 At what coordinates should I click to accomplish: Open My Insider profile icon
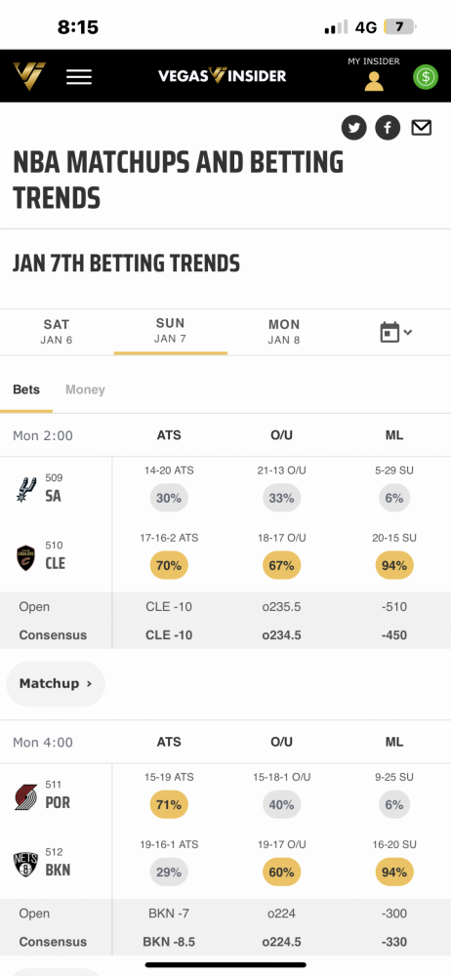point(374,81)
